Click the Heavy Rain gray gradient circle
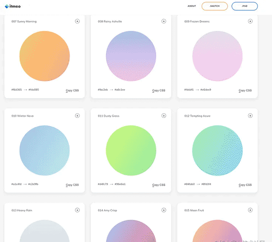The width and height of the screenshot is (272, 242). (x=45, y=231)
